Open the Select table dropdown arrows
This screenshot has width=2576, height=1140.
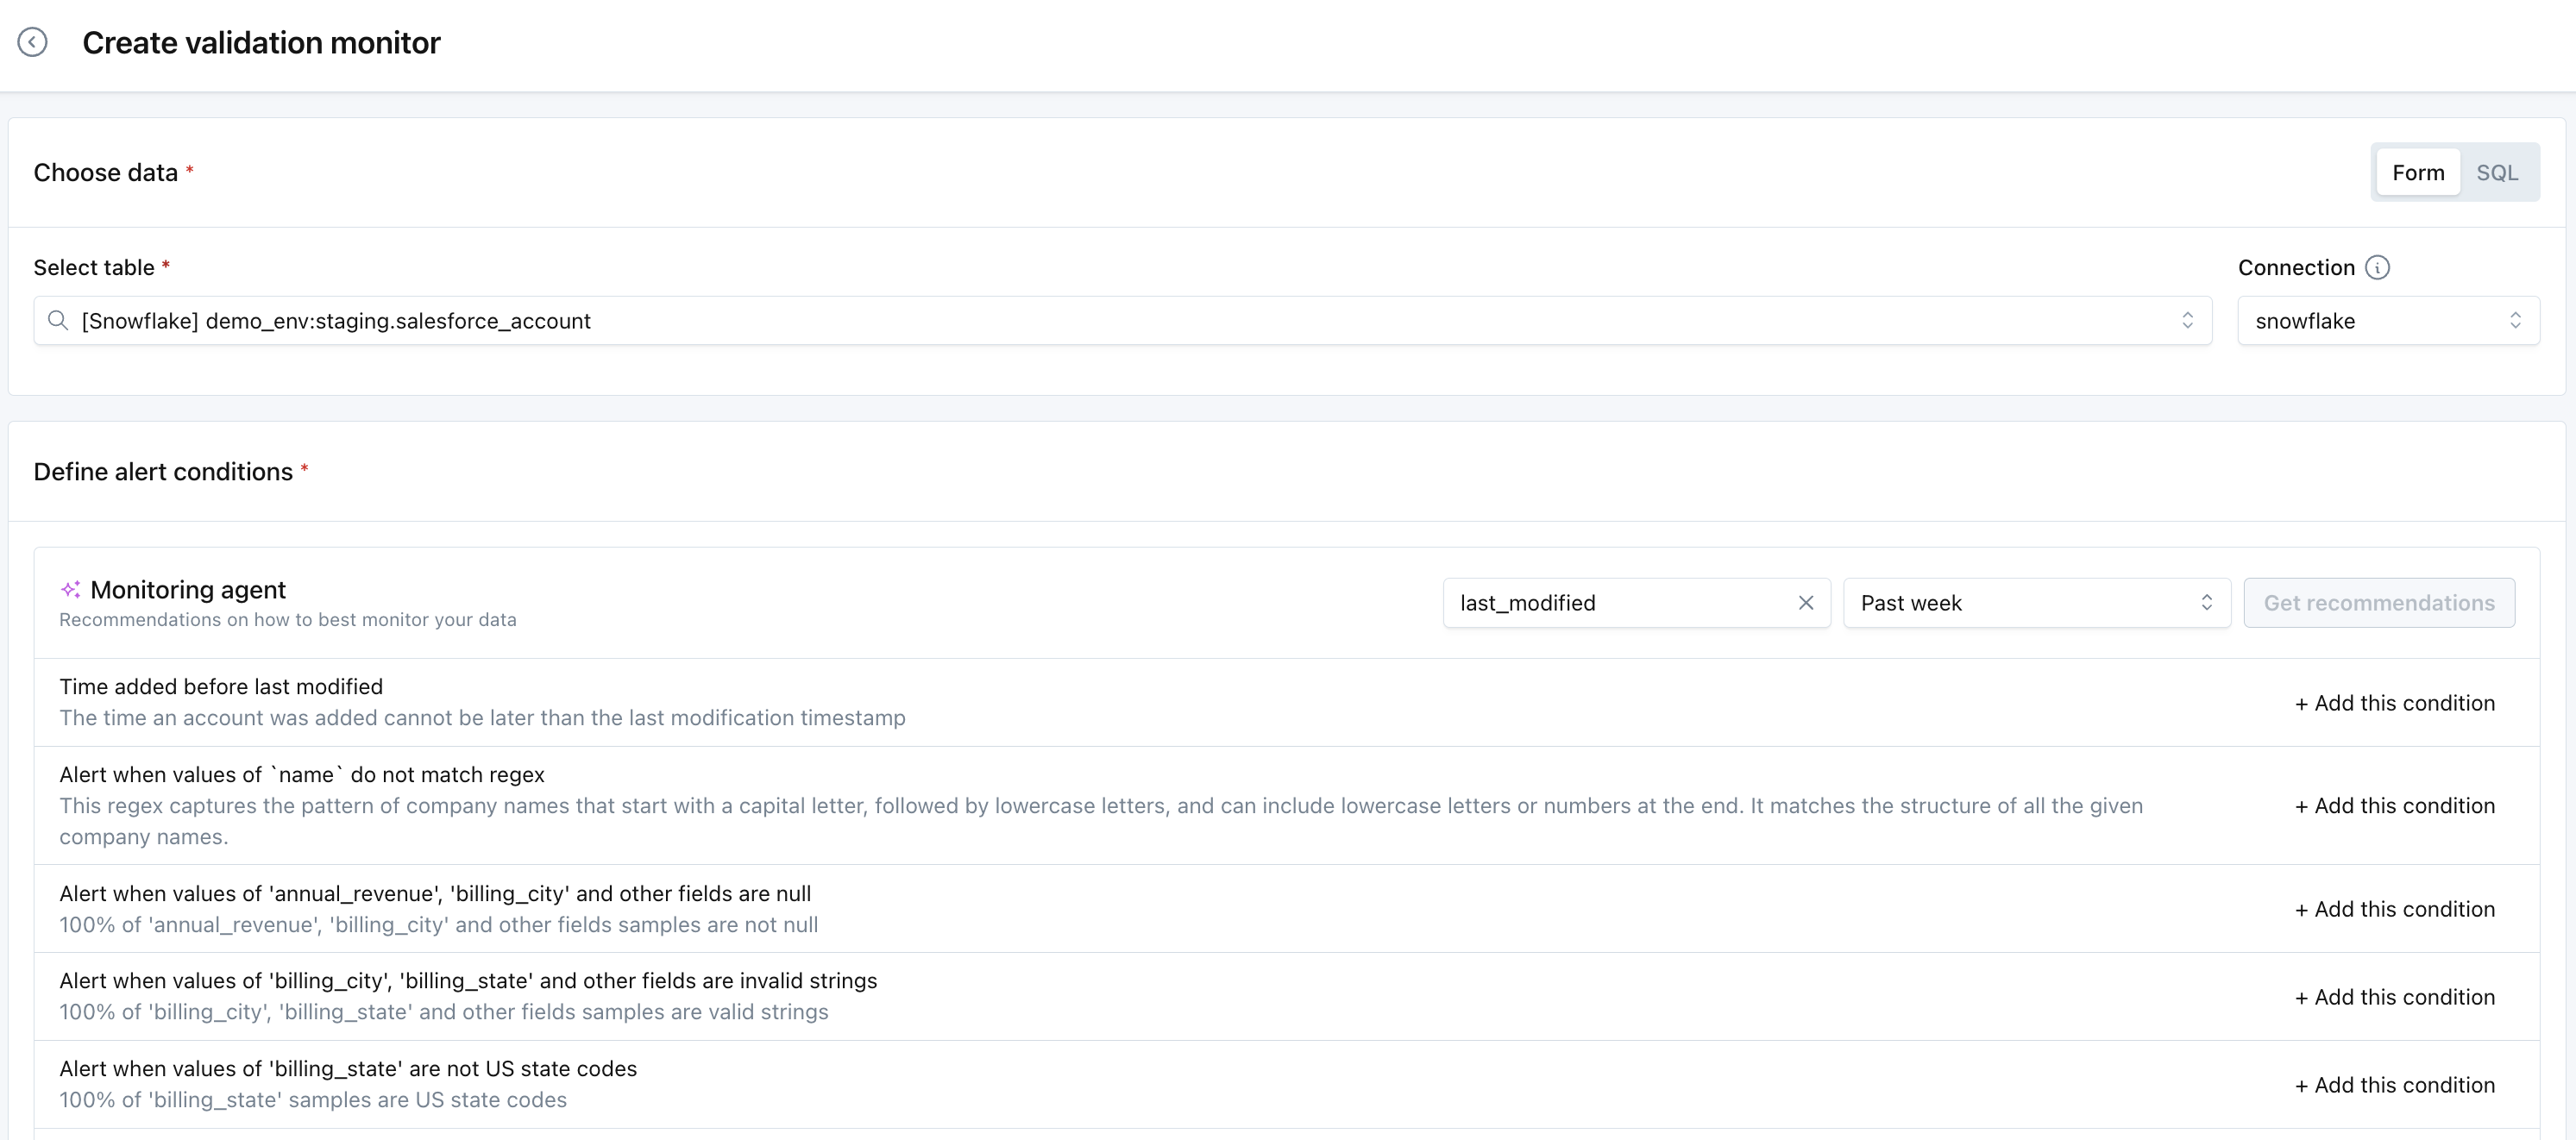point(2187,320)
